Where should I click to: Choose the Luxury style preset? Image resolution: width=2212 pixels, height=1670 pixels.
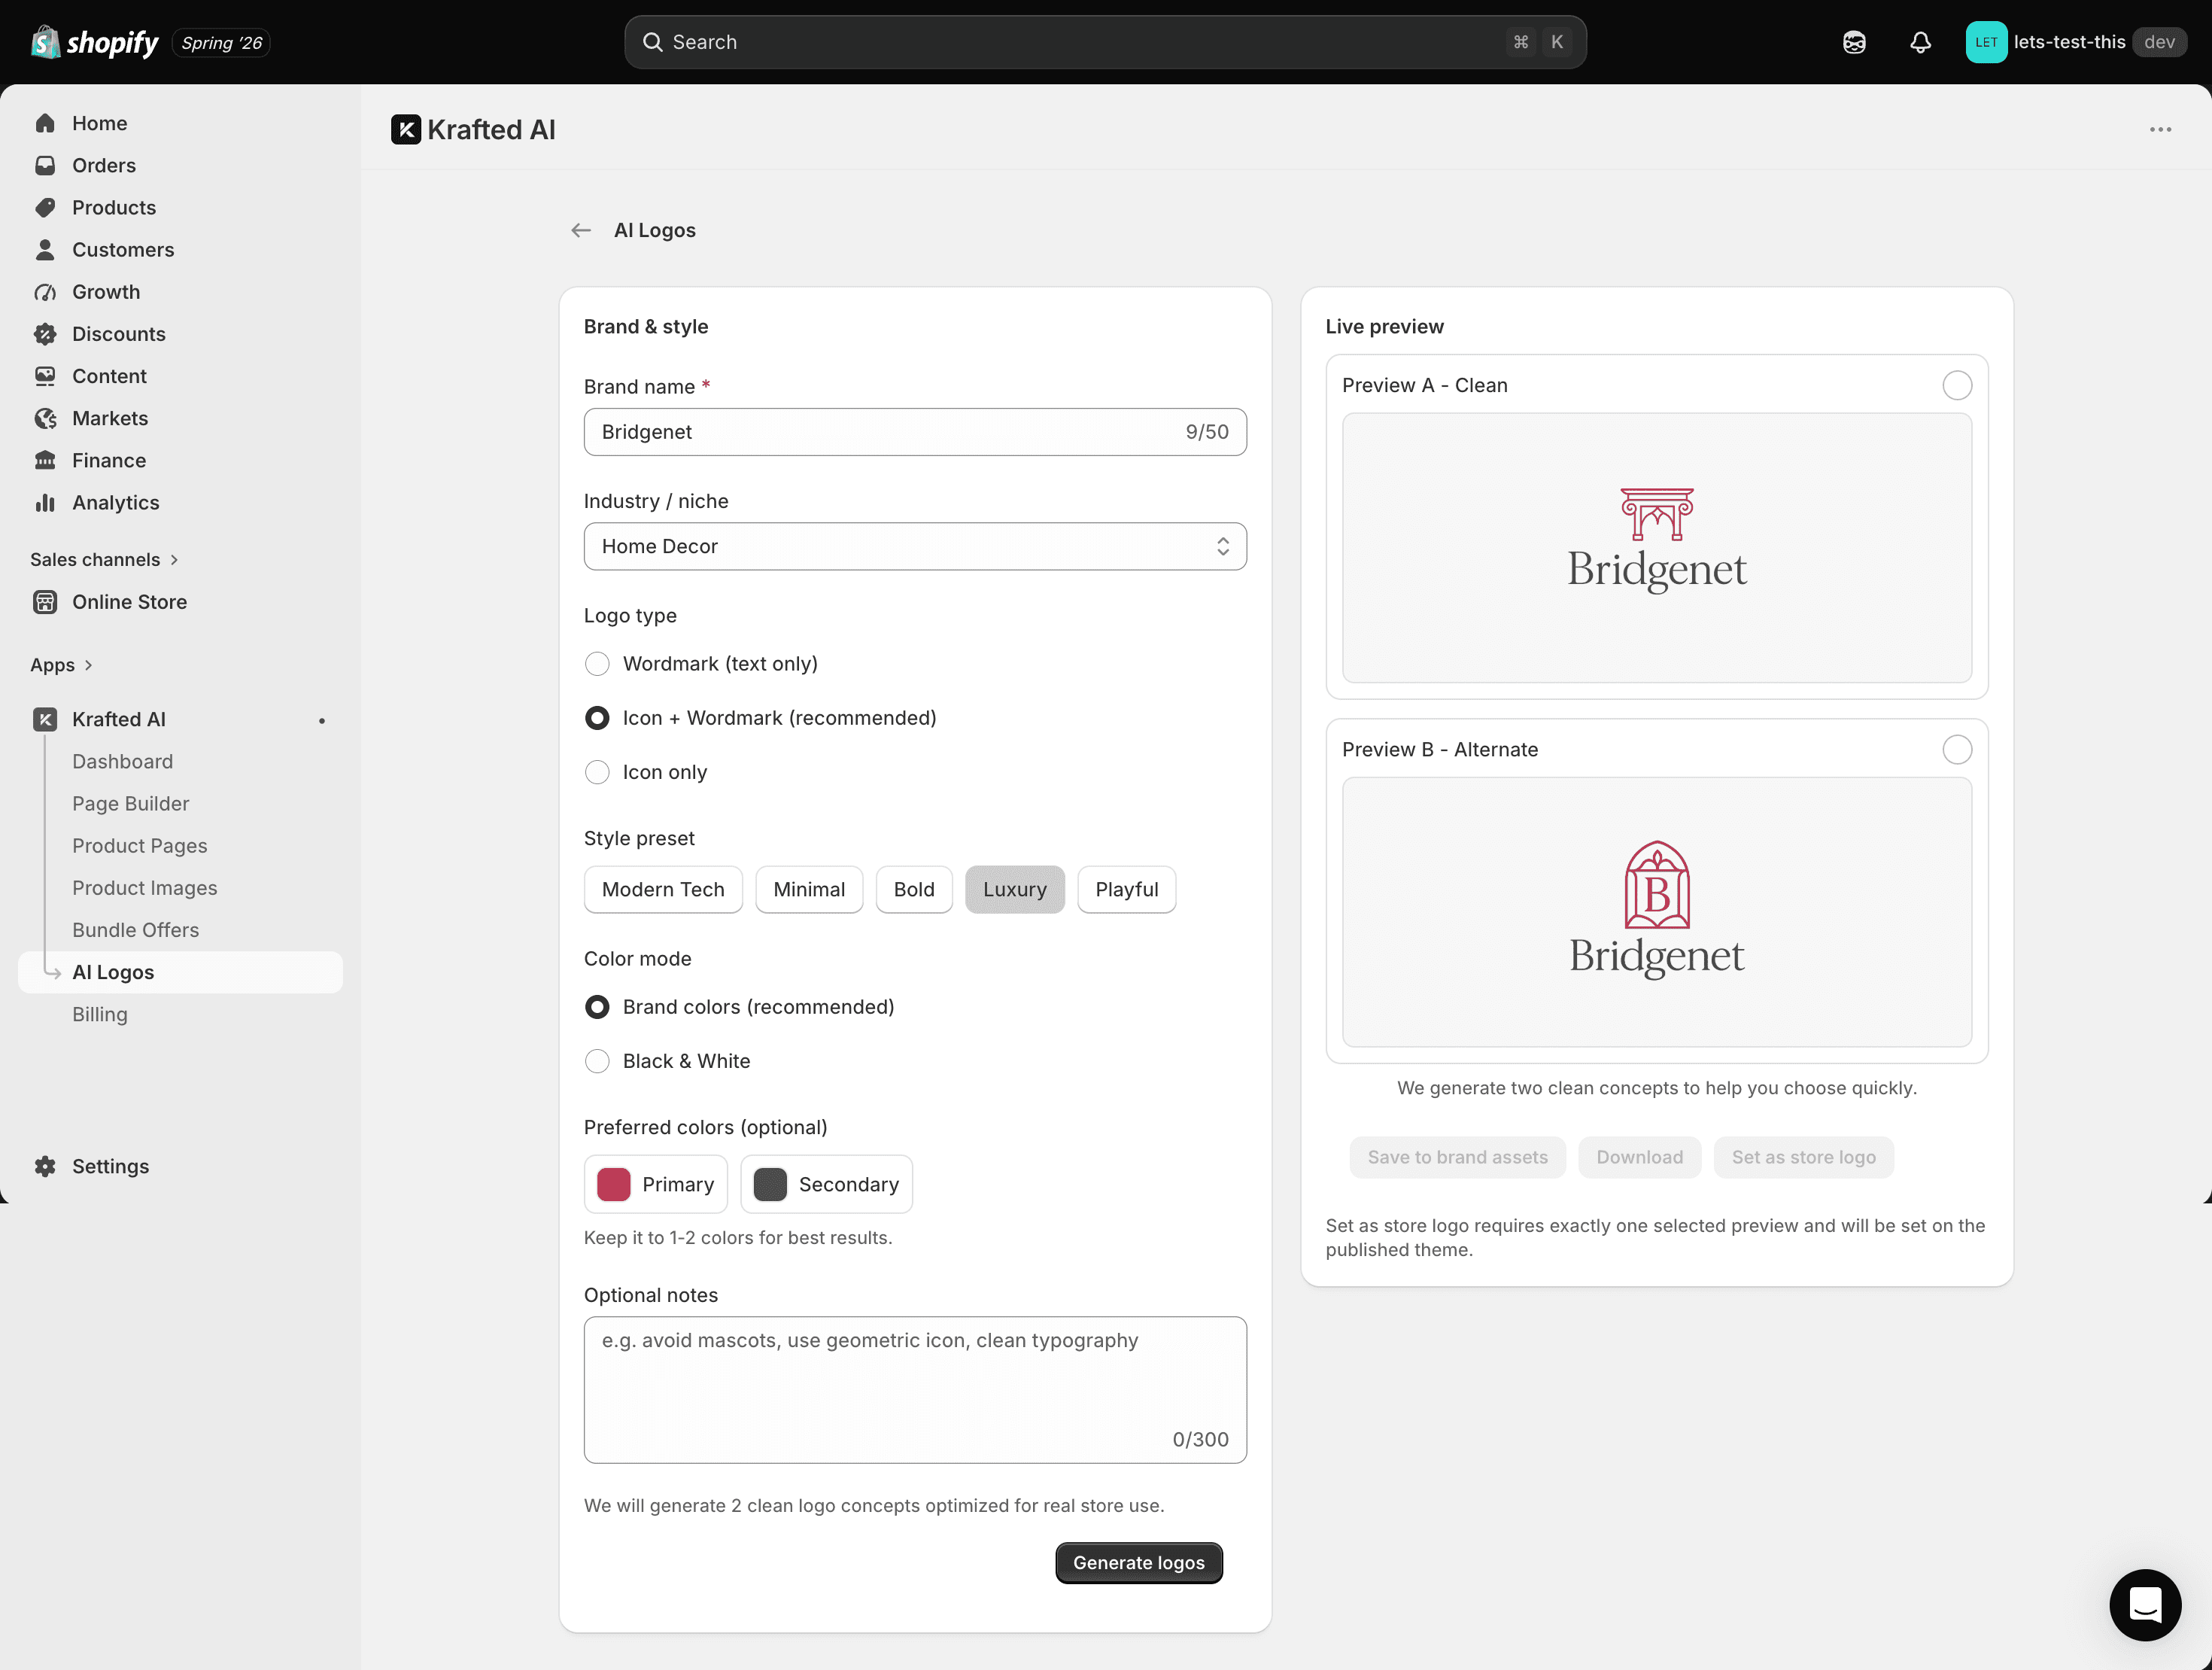(1014, 889)
